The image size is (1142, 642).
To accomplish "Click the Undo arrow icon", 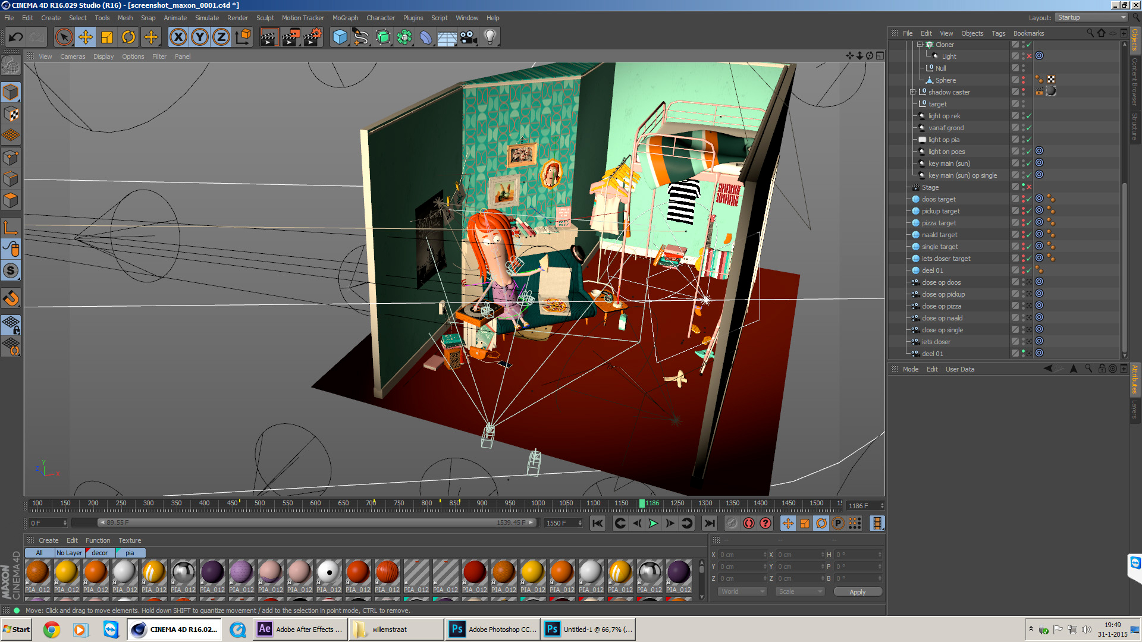I will [16, 37].
